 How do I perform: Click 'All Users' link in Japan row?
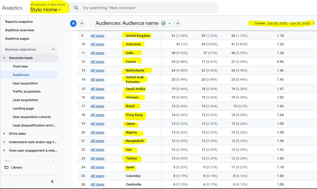[x=97, y=124]
